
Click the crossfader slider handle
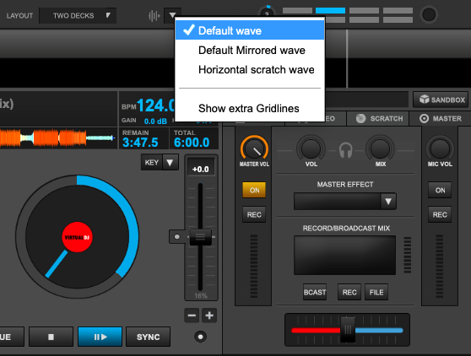348,330
